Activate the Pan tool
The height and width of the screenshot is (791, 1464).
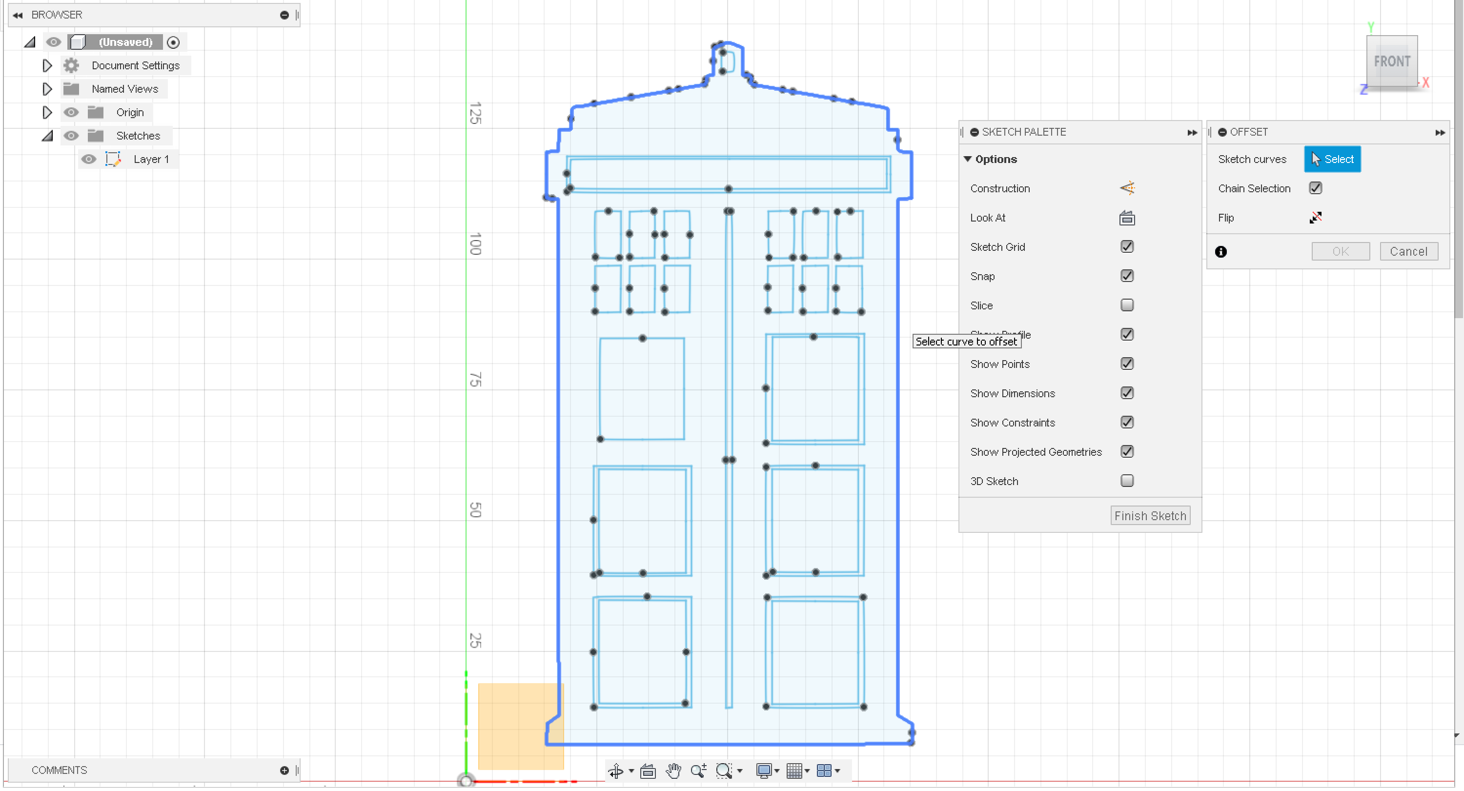pyautogui.click(x=673, y=771)
